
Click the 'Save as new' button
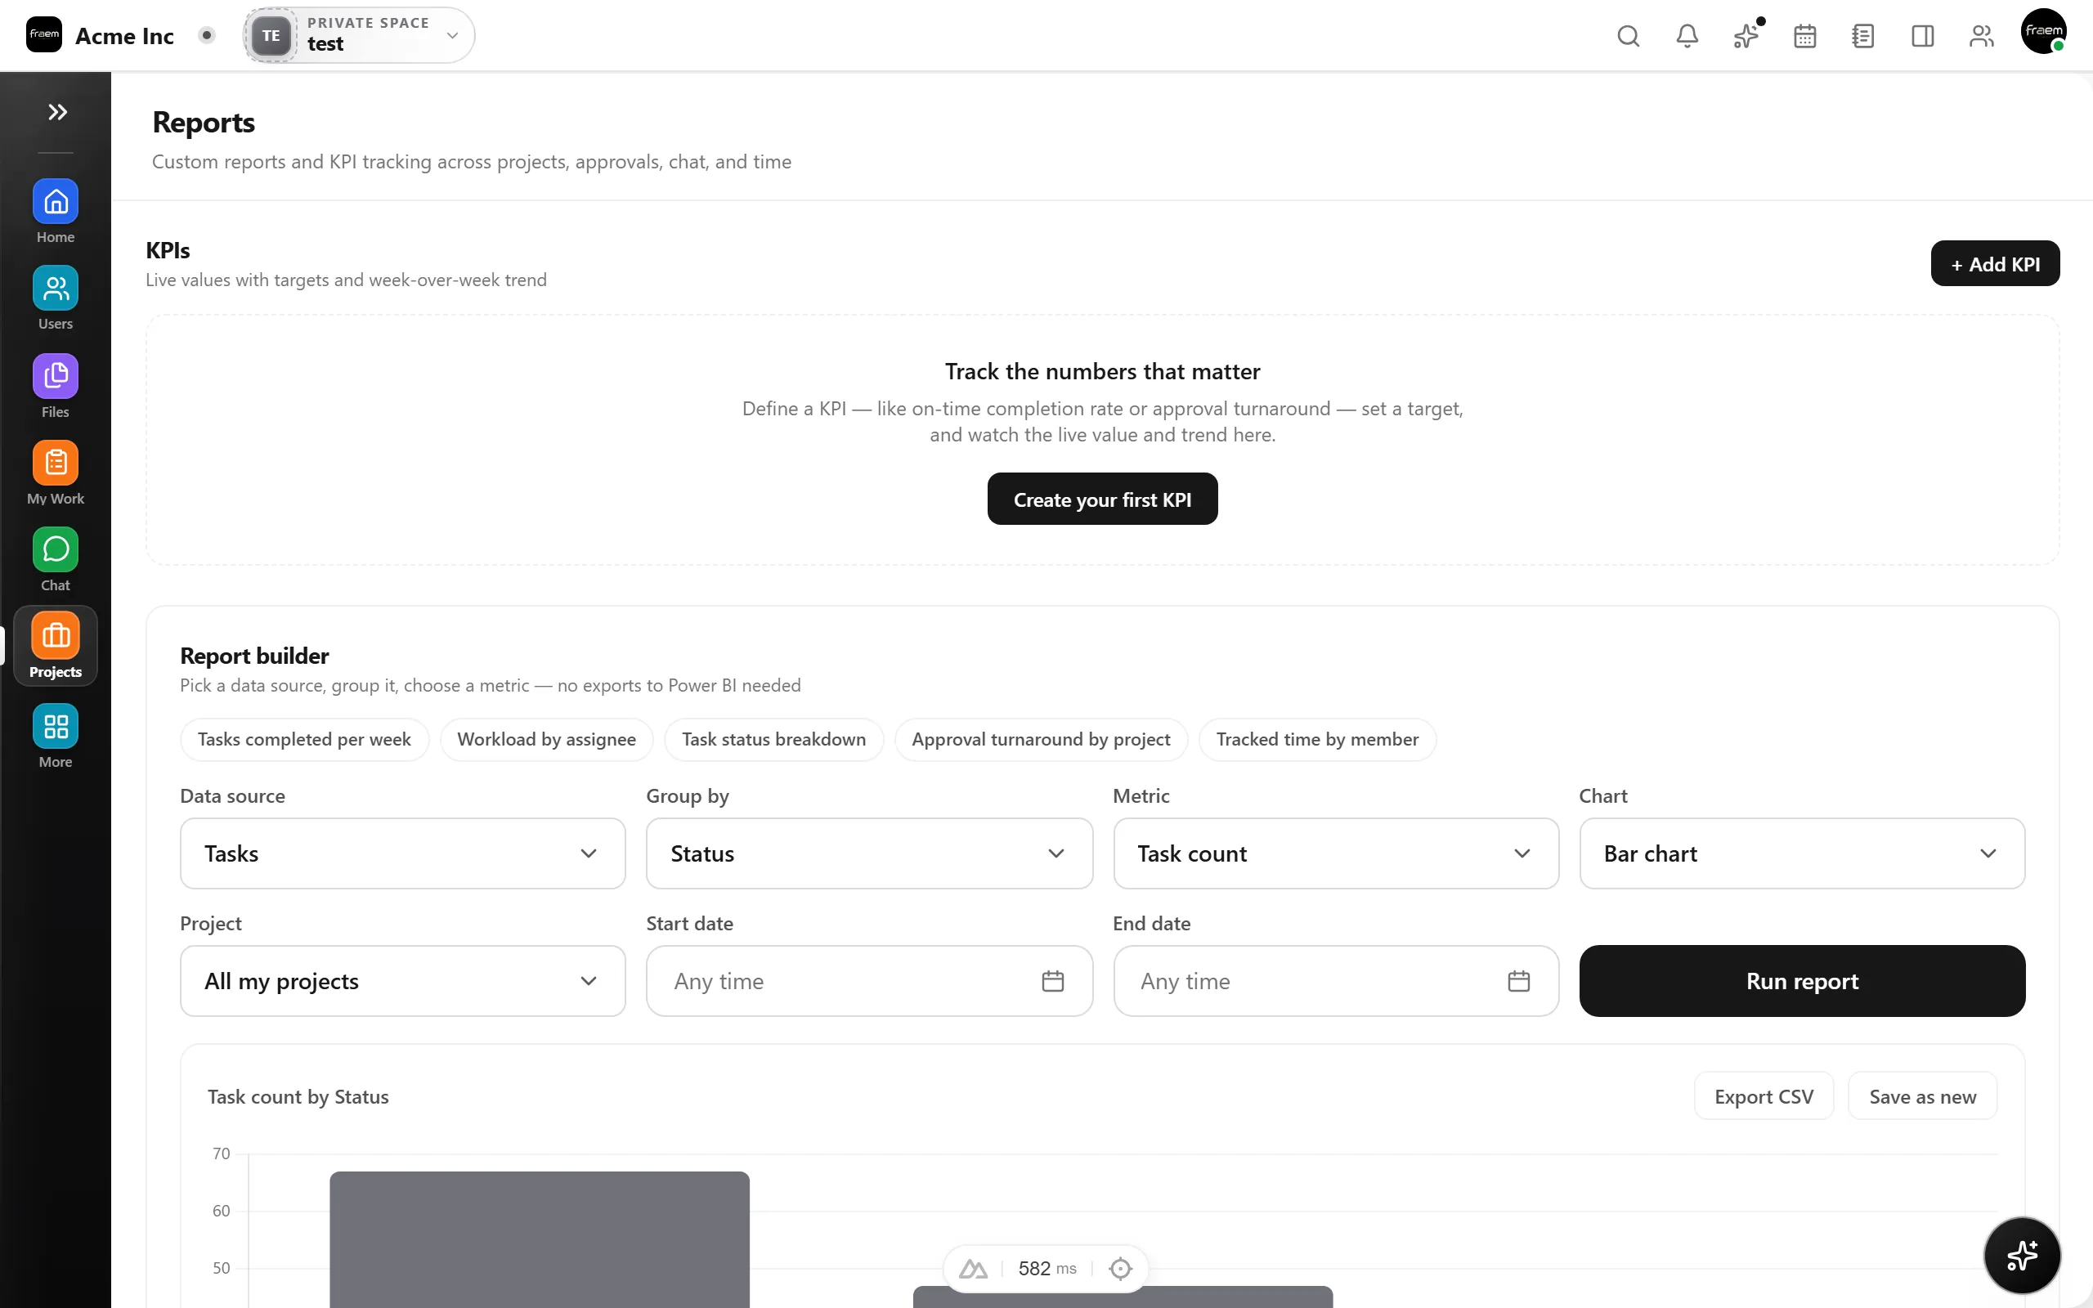coord(1923,1096)
